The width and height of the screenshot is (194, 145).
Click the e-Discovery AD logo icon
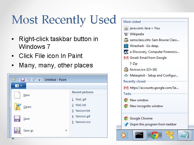pyautogui.click(x=126, y=52)
